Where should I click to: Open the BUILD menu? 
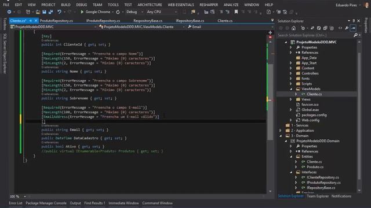pyautogui.click(x=66, y=5)
